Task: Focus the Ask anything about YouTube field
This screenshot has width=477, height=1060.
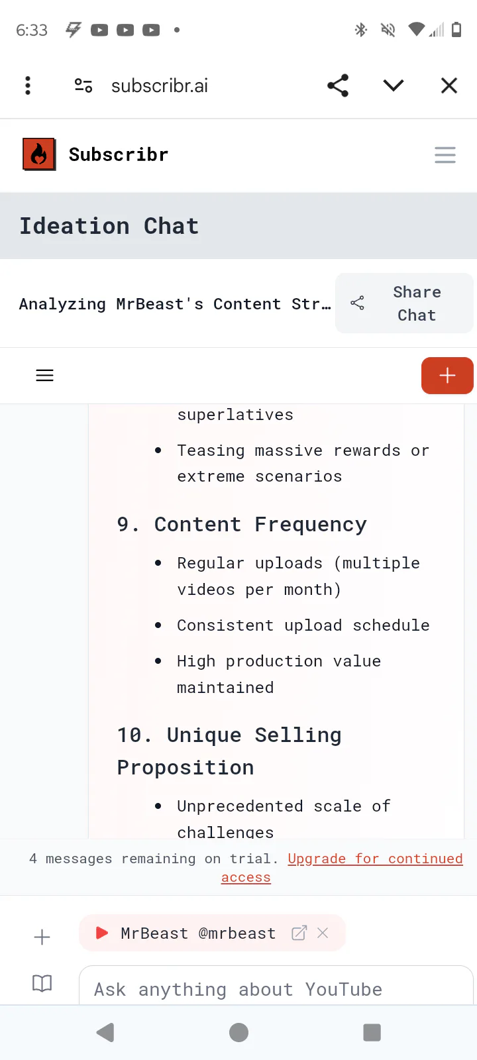Action: pos(276,989)
